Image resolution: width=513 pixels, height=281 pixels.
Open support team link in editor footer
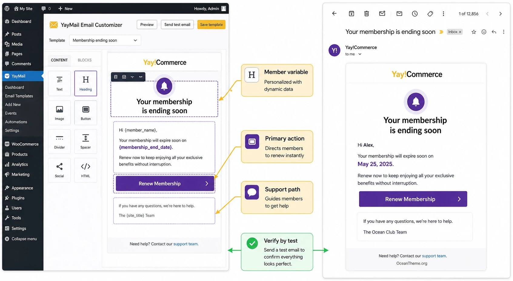pyautogui.click(x=185, y=244)
